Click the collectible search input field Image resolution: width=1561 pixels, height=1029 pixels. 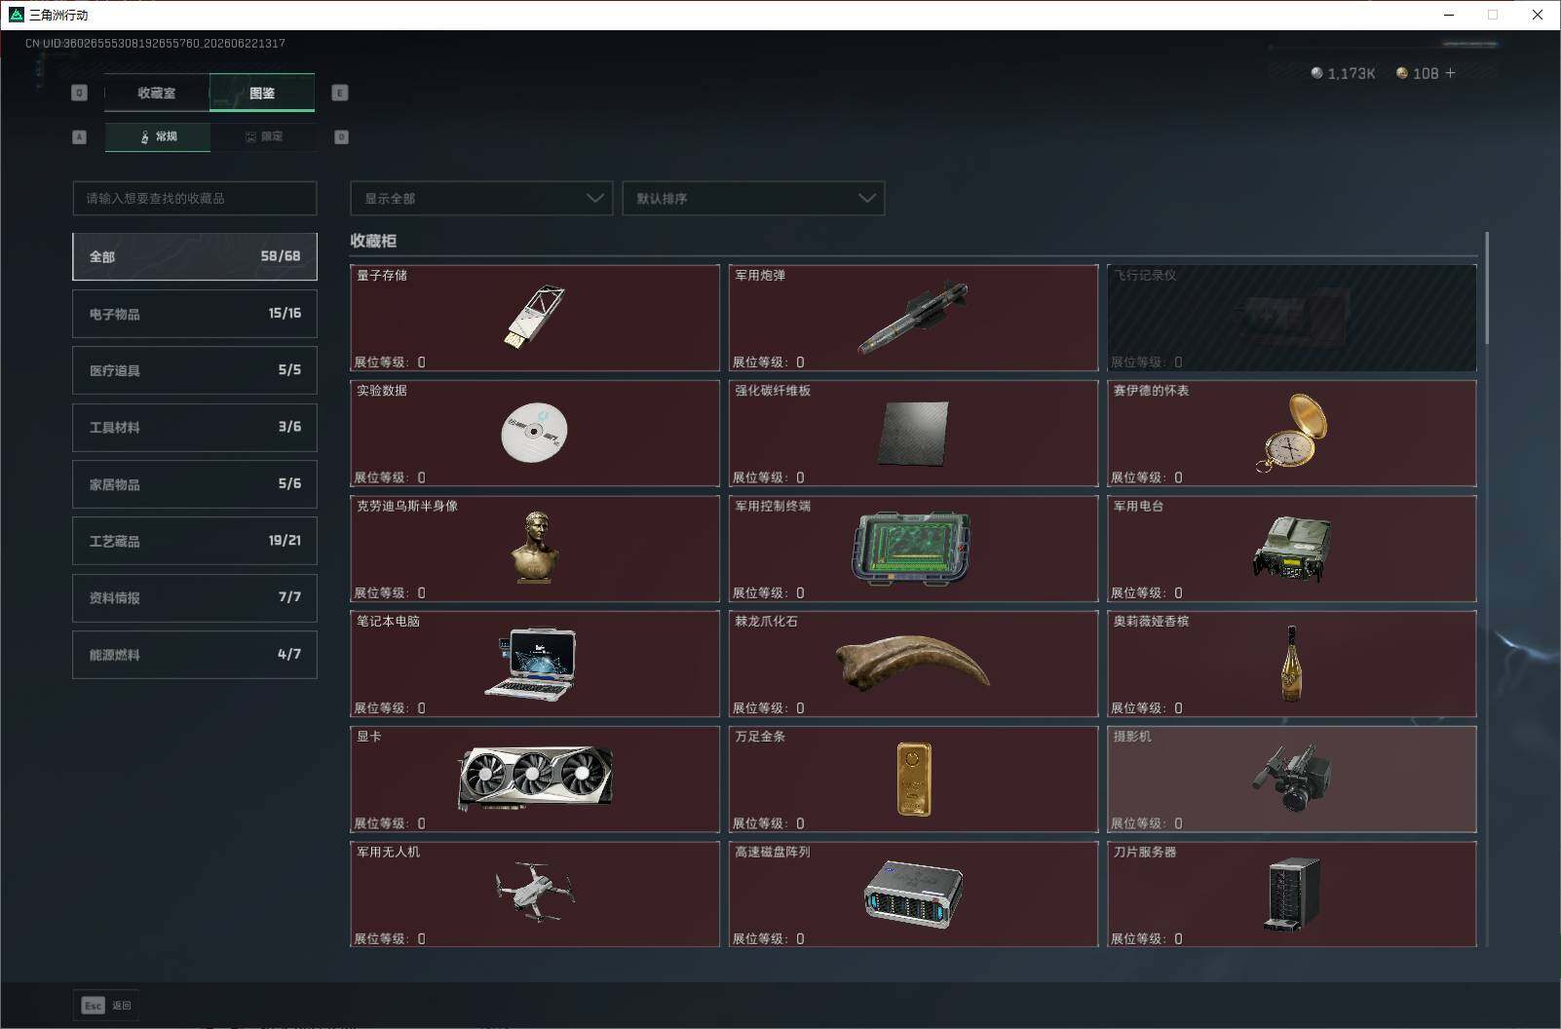click(195, 198)
